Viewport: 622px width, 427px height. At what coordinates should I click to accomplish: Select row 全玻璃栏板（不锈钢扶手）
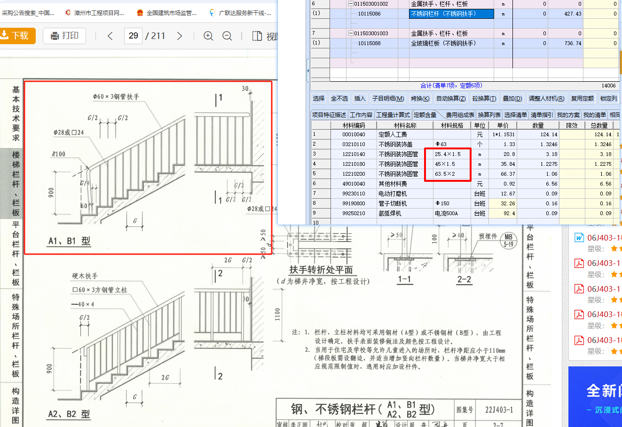pyautogui.click(x=451, y=43)
